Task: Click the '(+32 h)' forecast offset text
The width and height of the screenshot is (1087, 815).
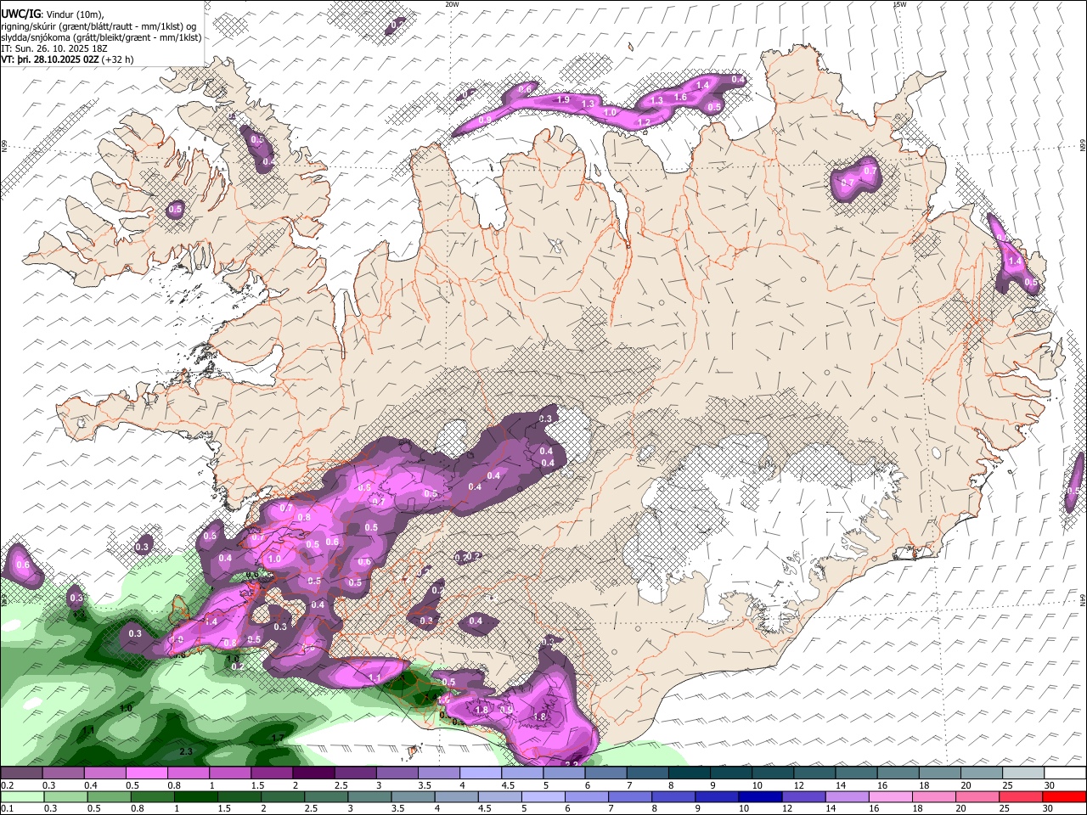Action: 117,60
